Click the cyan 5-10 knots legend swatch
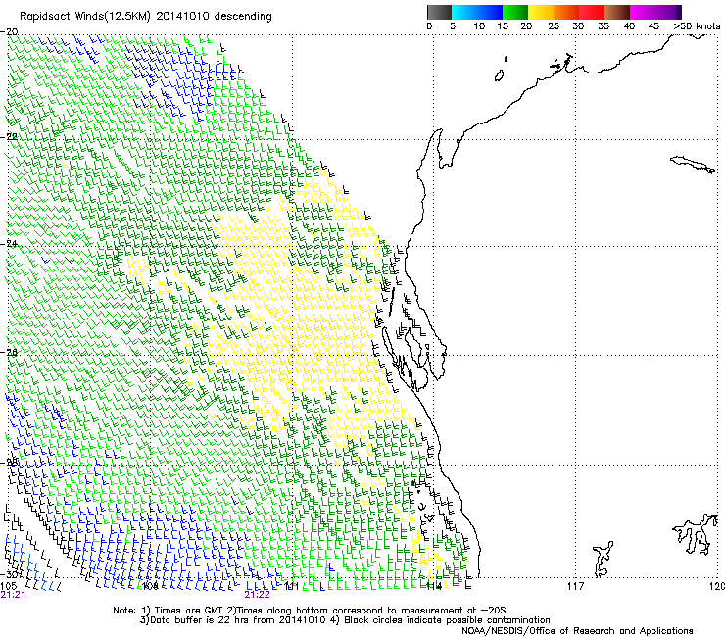The width and height of the screenshot is (725, 637). (x=464, y=12)
